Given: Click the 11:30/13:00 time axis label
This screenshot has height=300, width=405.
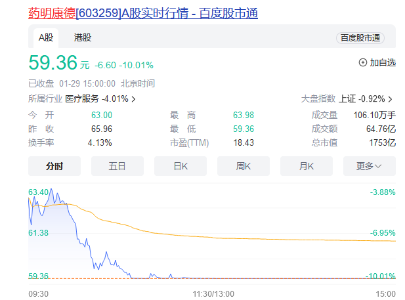Looking at the screenshot, I should click(x=213, y=294).
